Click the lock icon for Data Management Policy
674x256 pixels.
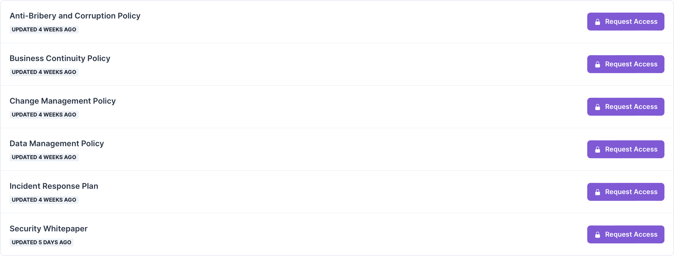pyautogui.click(x=598, y=150)
